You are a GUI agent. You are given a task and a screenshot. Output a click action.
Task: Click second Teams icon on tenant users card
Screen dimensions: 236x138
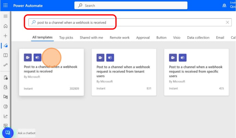[110, 57]
